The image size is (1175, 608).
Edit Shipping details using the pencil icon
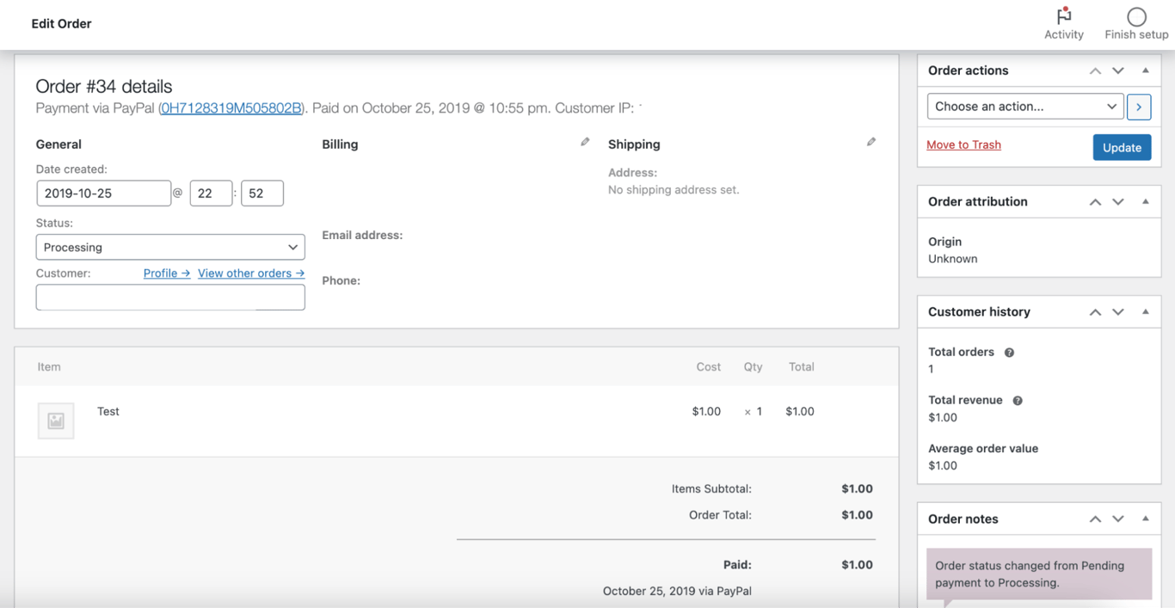(x=871, y=141)
